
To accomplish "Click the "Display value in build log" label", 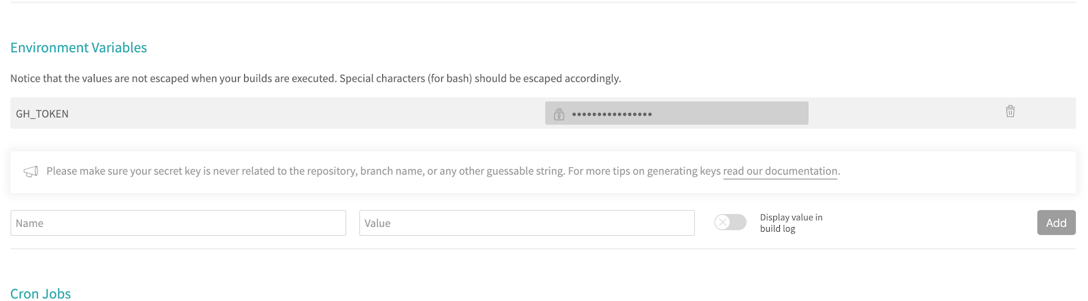I will pos(791,223).
